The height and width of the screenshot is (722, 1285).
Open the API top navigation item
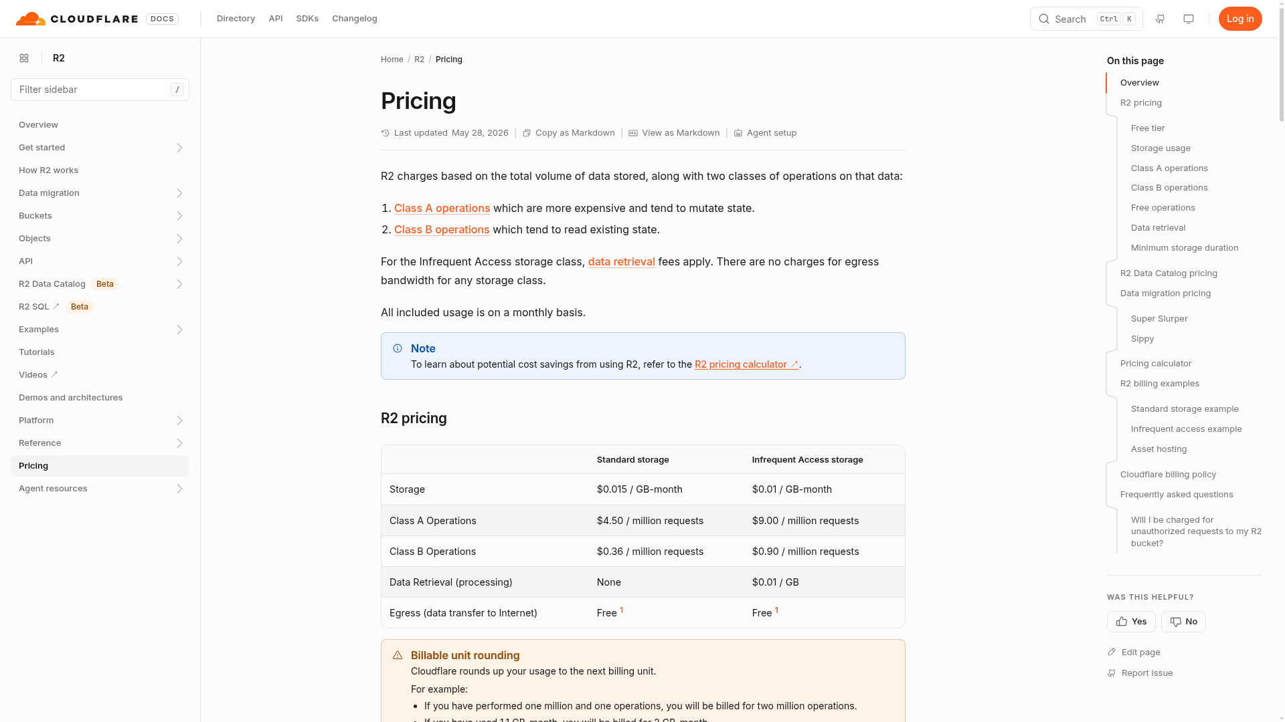click(x=276, y=19)
